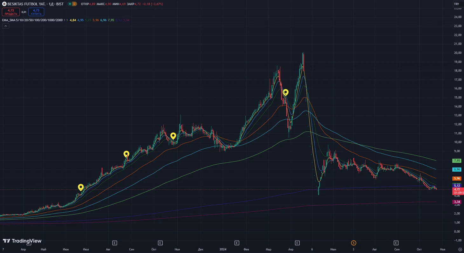Click the Мар label on time axis
The width and height of the screenshot is (464, 253).
pyautogui.click(x=269, y=250)
